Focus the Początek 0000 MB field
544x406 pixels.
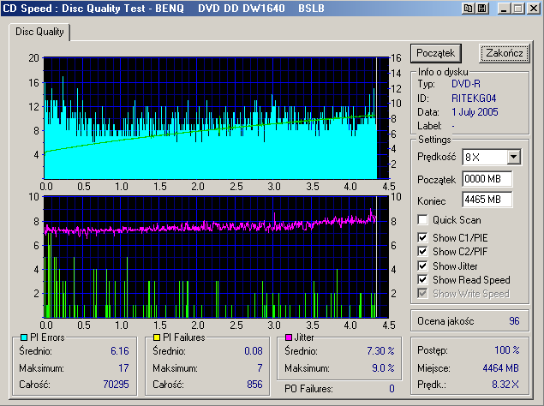[x=487, y=179]
